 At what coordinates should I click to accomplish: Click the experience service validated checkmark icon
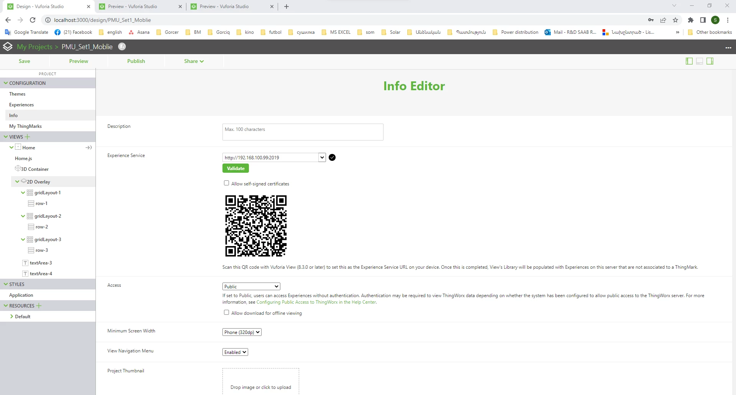tap(332, 157)
